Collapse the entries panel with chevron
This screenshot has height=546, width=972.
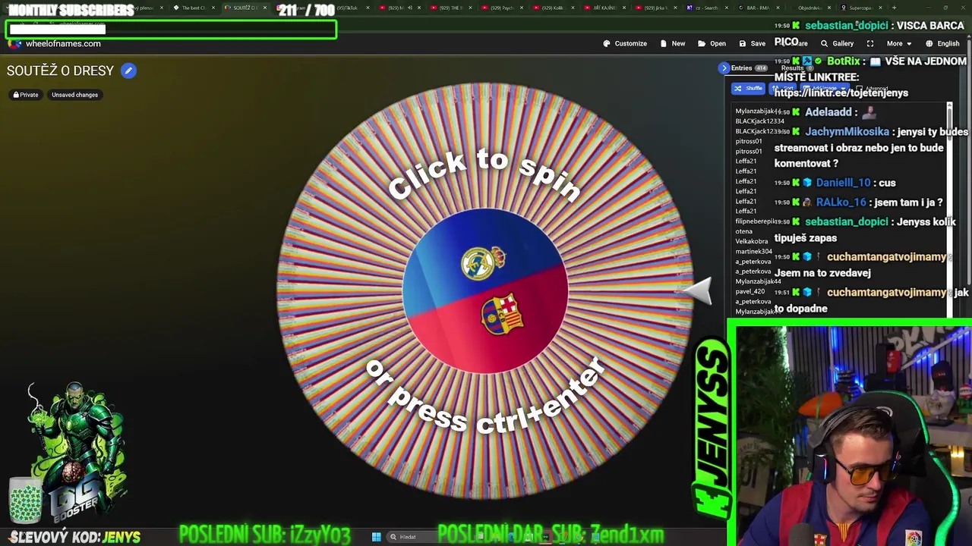click(x=724, y=67)
